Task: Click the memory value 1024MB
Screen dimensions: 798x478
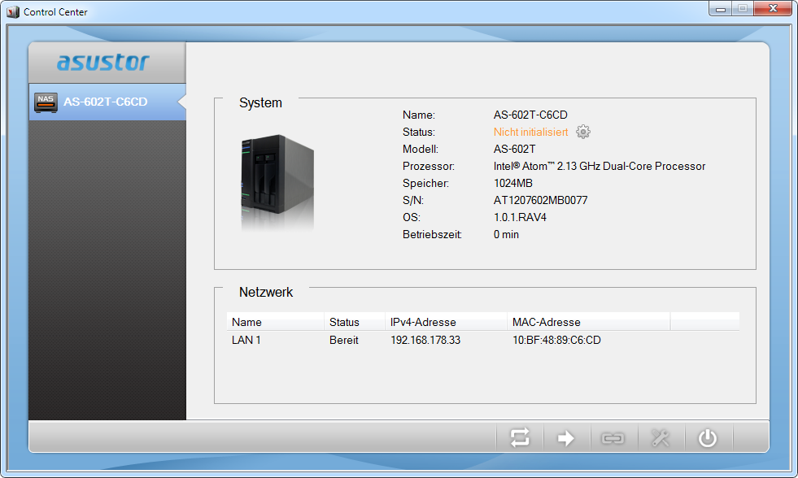Action: (x=513, y=183)
